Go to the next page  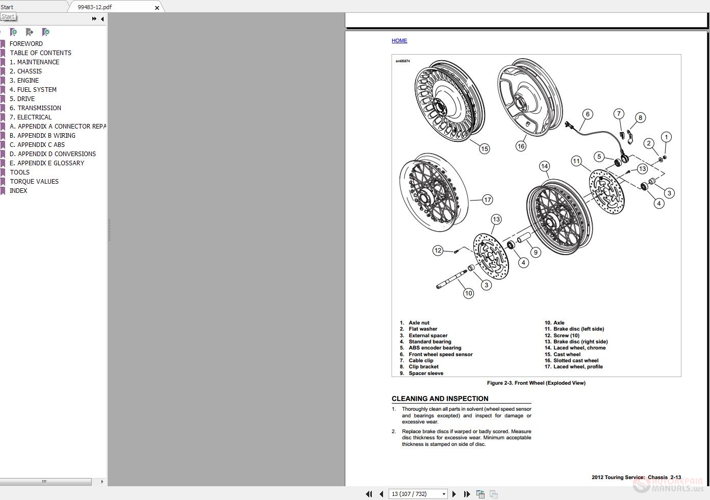click(454, 494)
